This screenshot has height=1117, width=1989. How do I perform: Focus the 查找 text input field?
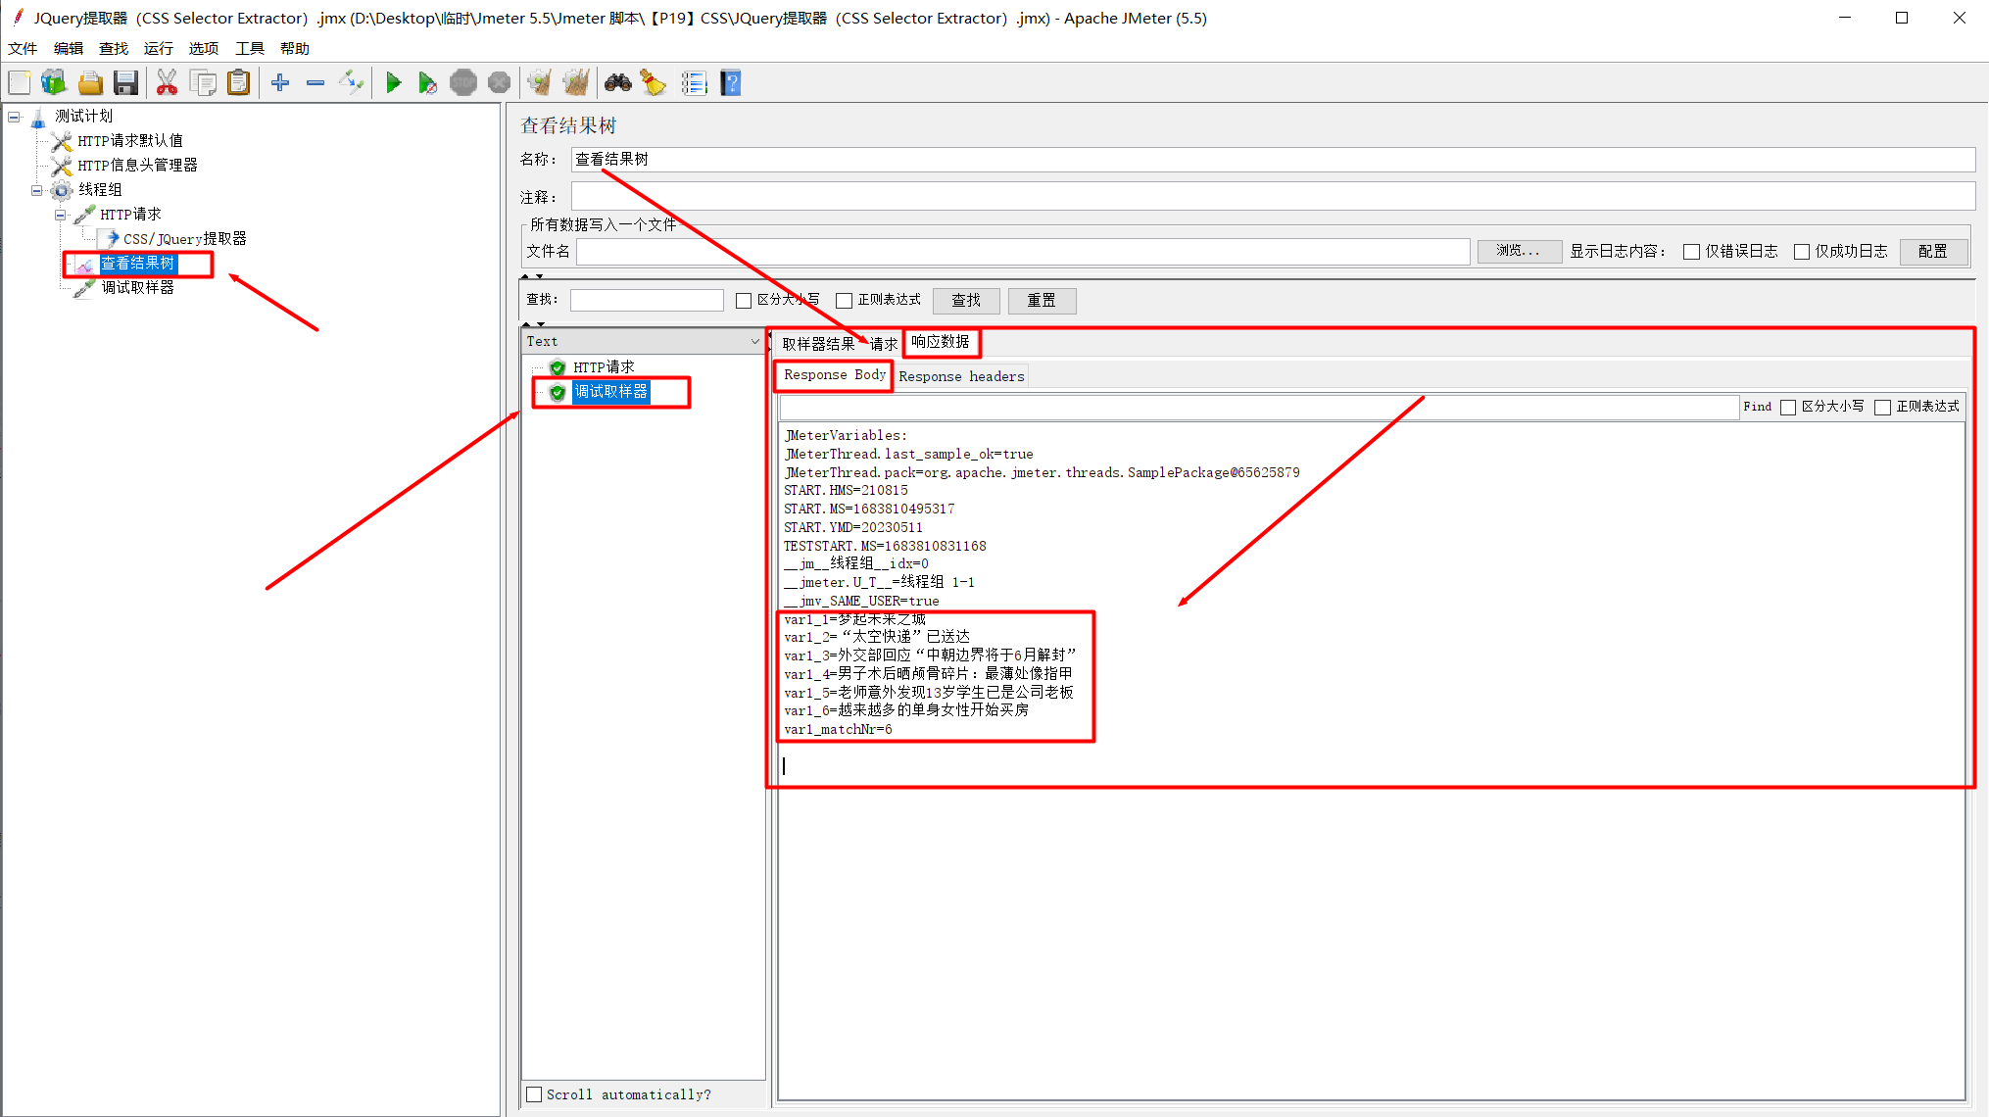647,301
